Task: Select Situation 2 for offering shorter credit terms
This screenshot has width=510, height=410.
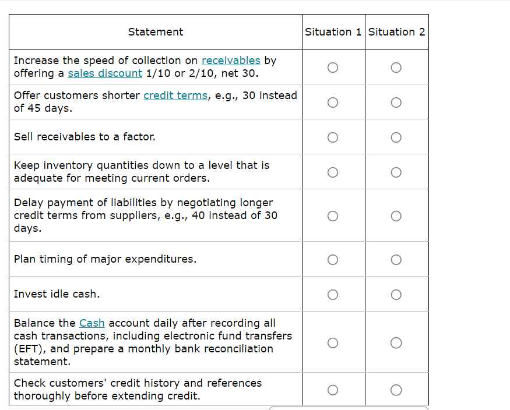Action: 396,102
